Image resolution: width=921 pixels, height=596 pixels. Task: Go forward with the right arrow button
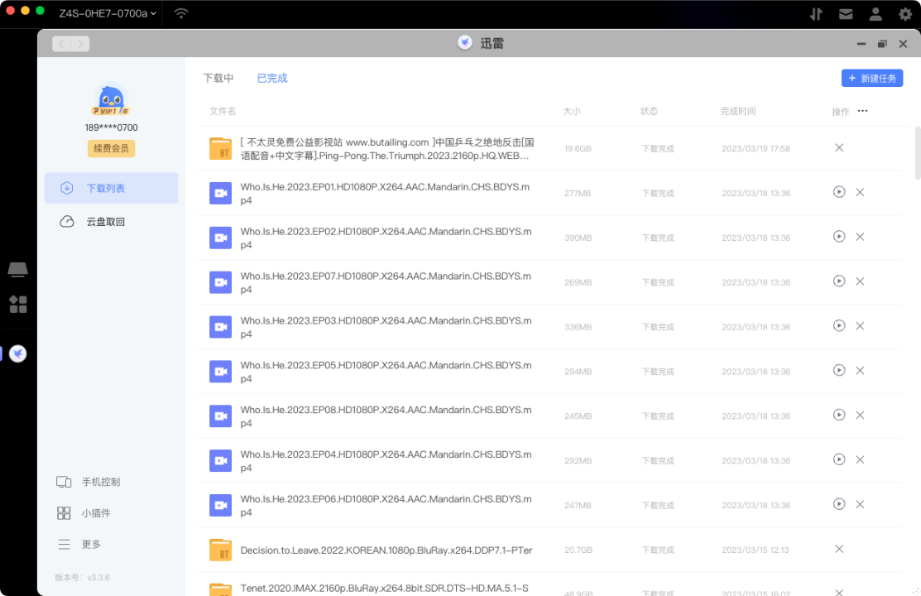pyautogui.click(x=80, y=44)
